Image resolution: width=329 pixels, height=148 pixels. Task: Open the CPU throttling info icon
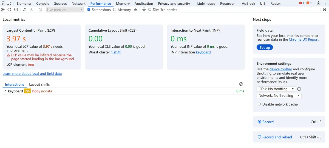pyautogui.click(x=299, y=89)
